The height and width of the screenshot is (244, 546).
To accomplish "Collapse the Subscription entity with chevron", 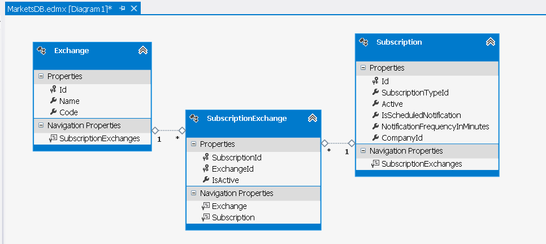I will coord(490,42).
